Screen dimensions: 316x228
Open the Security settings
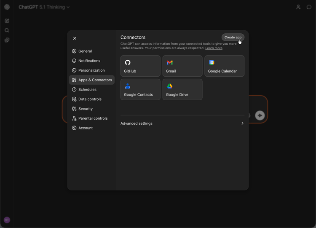[92, 109]
